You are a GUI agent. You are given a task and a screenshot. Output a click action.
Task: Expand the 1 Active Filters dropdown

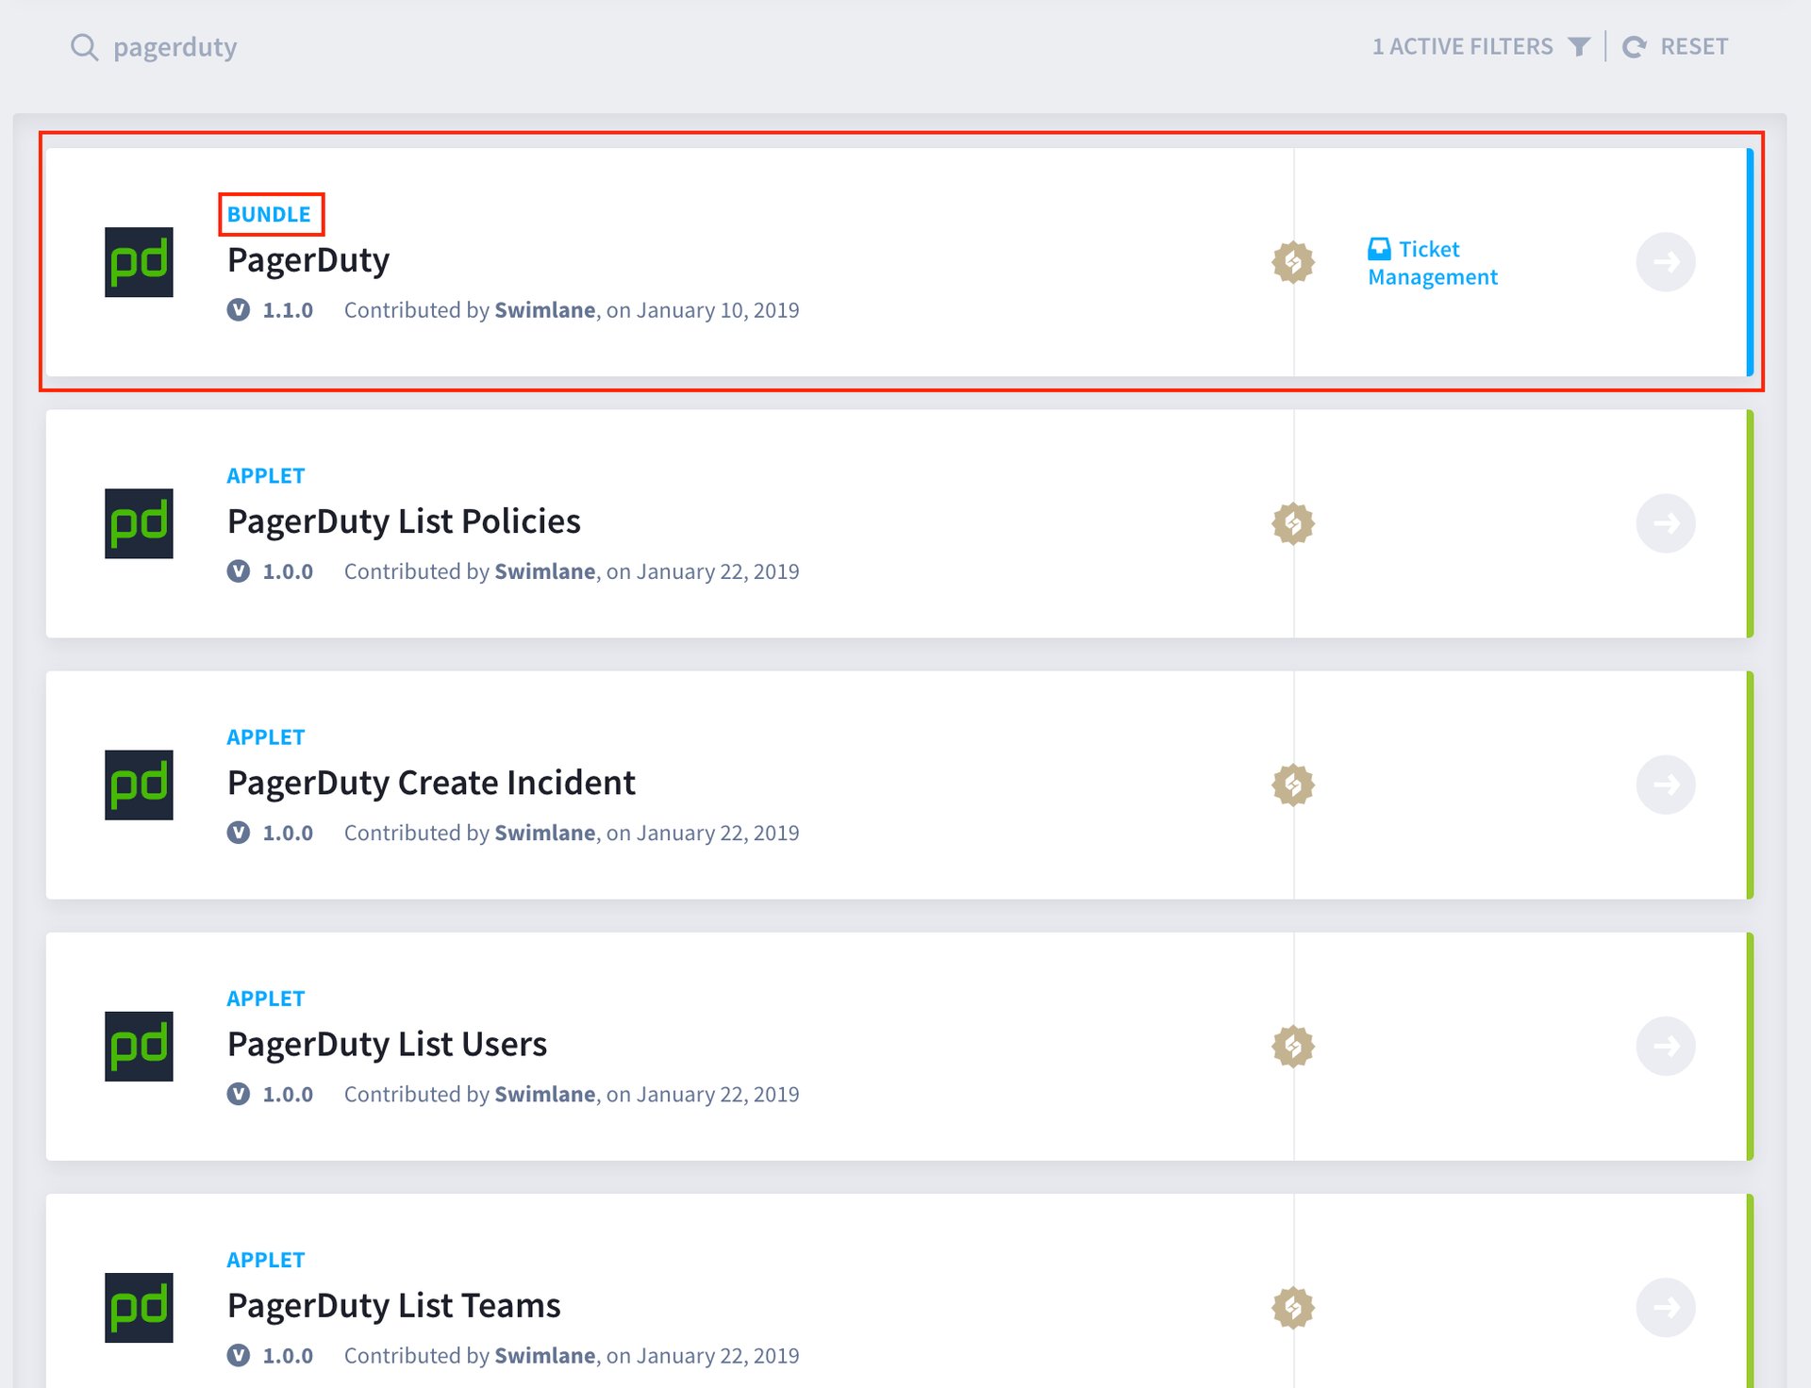1462,47
